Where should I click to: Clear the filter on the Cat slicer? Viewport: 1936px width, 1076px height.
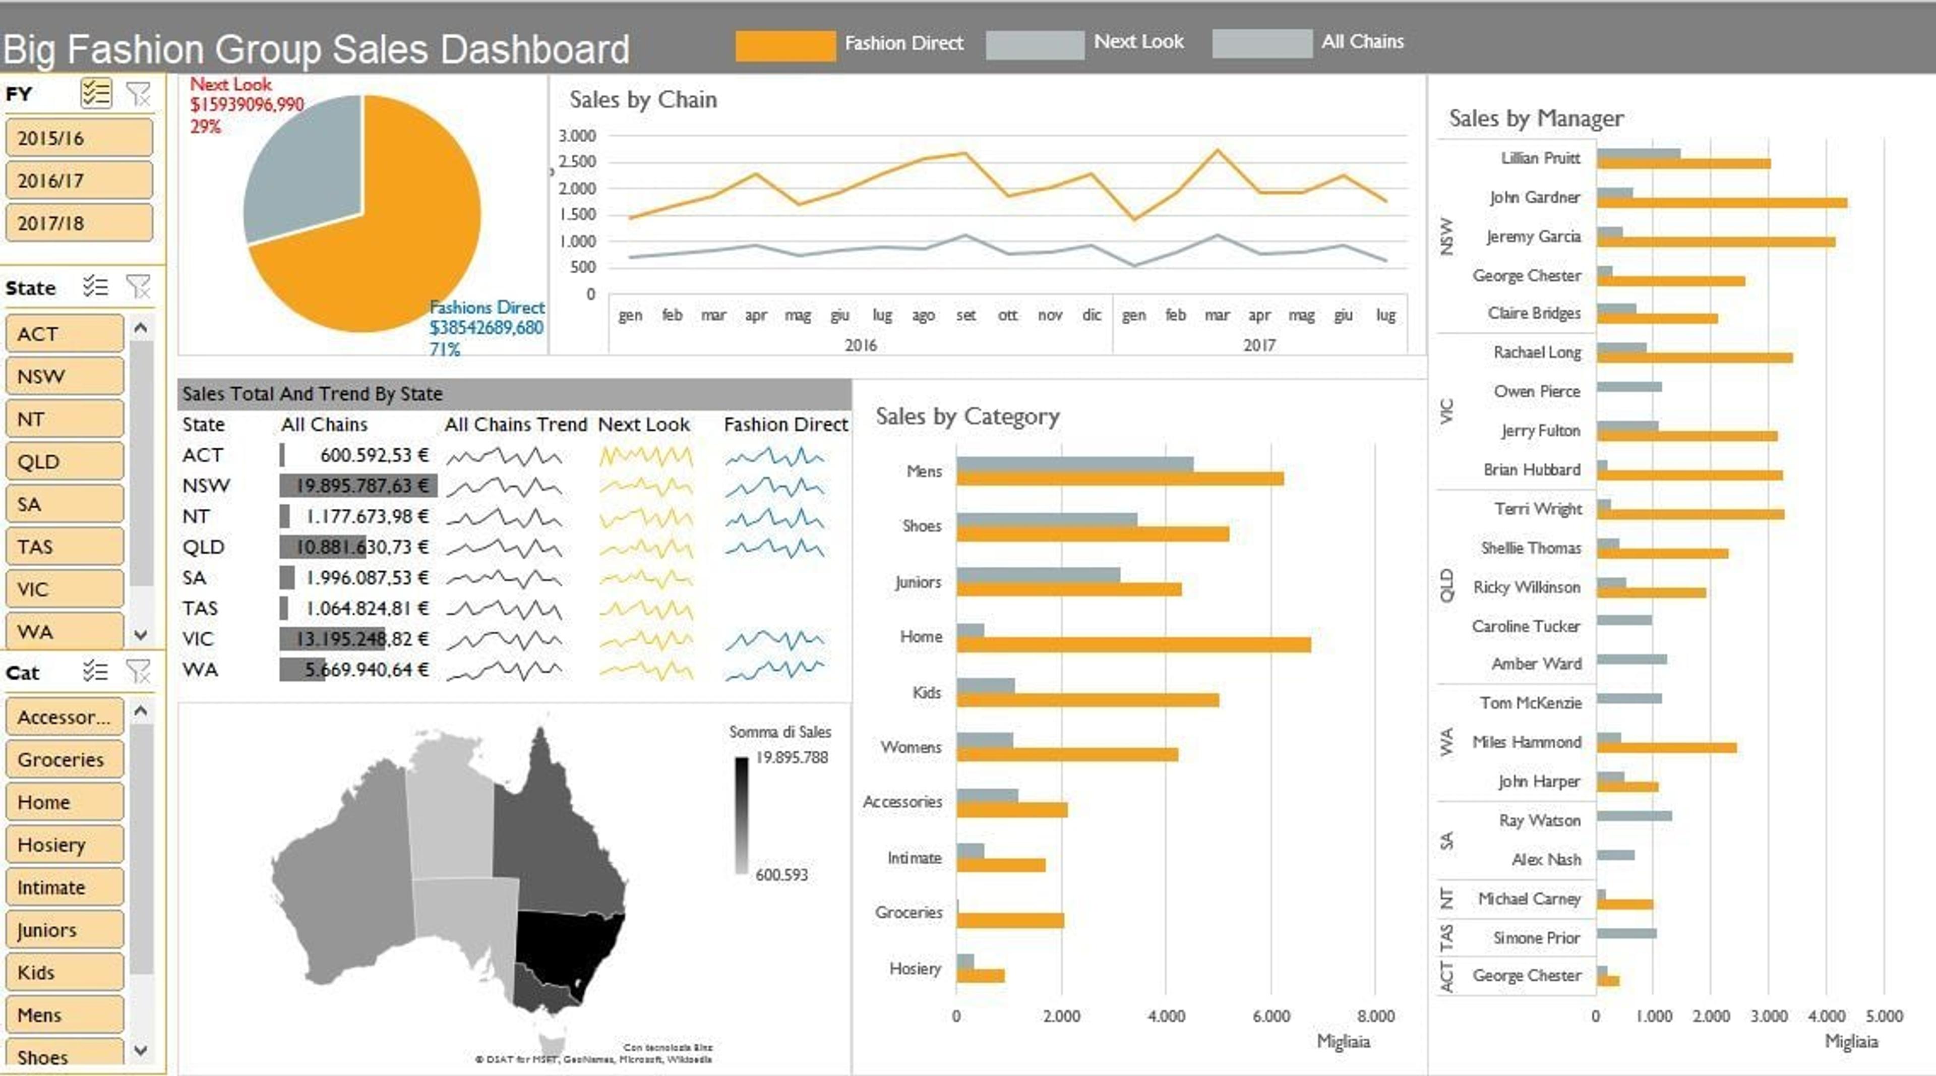point(139,671)
